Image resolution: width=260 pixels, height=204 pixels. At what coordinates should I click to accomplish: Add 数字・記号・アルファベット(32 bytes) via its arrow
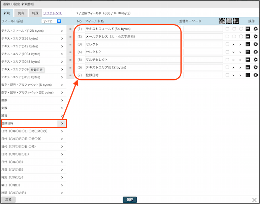pos(62,93)
